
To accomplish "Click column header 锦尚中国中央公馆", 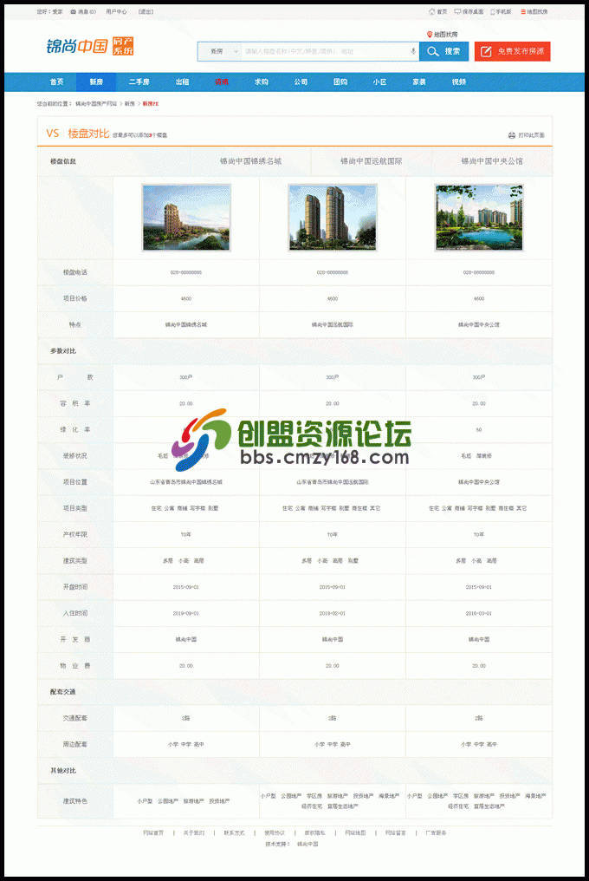I will [492, 161].
